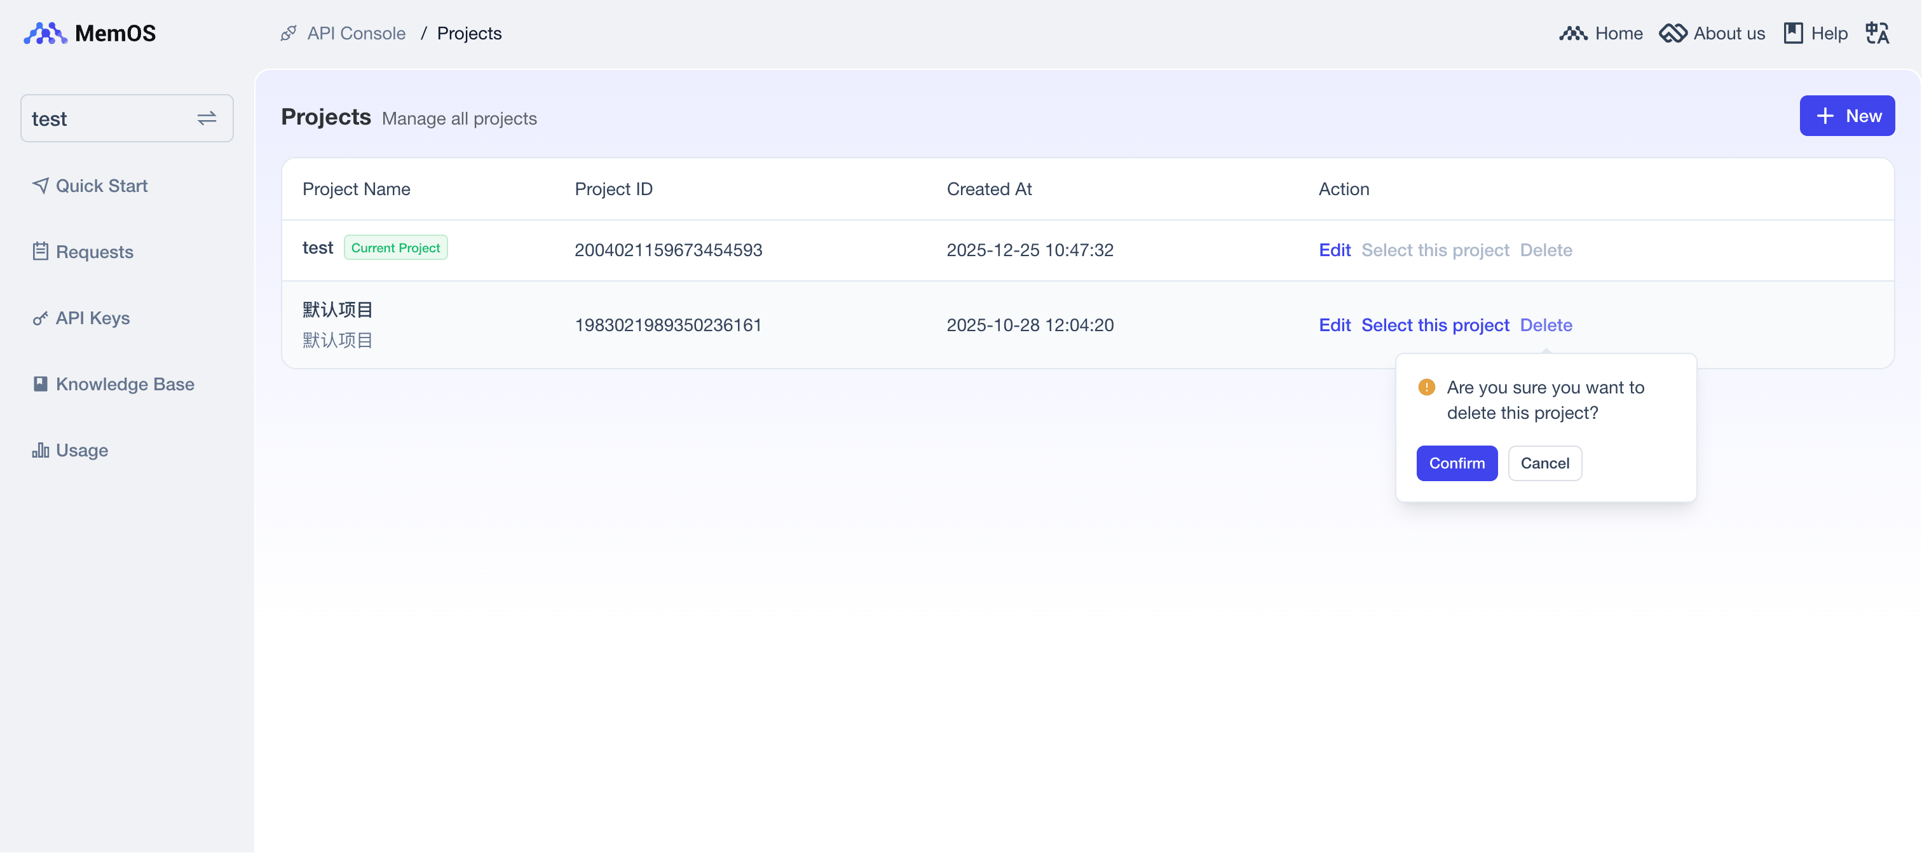Click the API Keys key icon
The width and height of the screenshot is (1922, 853).
click(40, 318)
